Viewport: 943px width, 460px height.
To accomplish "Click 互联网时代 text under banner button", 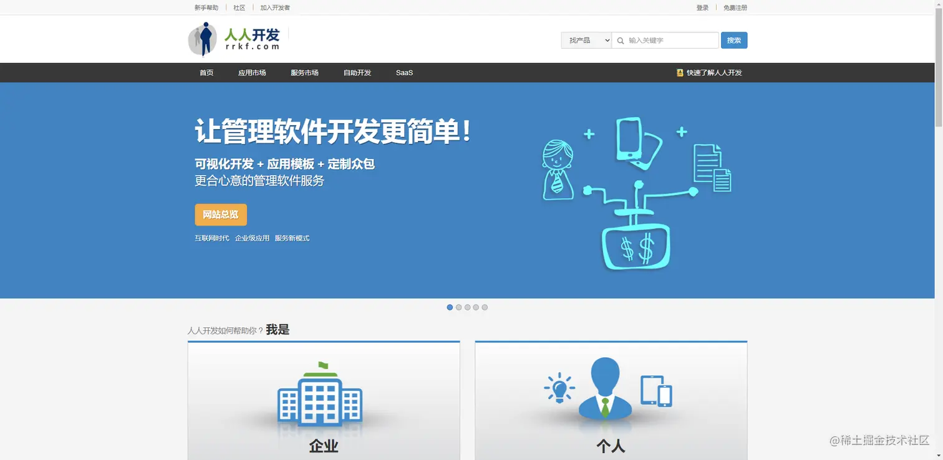I will pos(212,238).
